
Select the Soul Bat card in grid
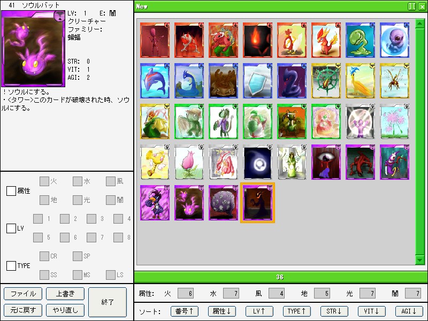coord(189,203)
